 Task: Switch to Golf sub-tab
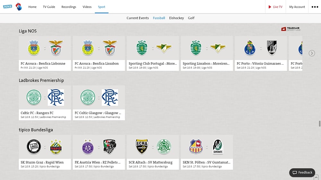pos(191,18)
